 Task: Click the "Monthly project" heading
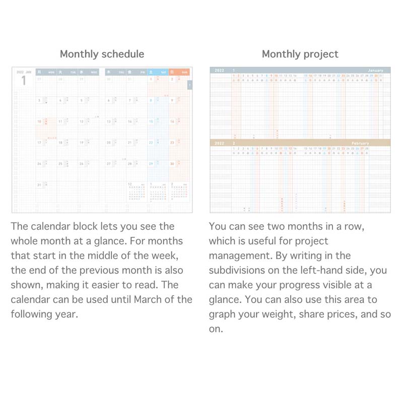pos(300,54)
